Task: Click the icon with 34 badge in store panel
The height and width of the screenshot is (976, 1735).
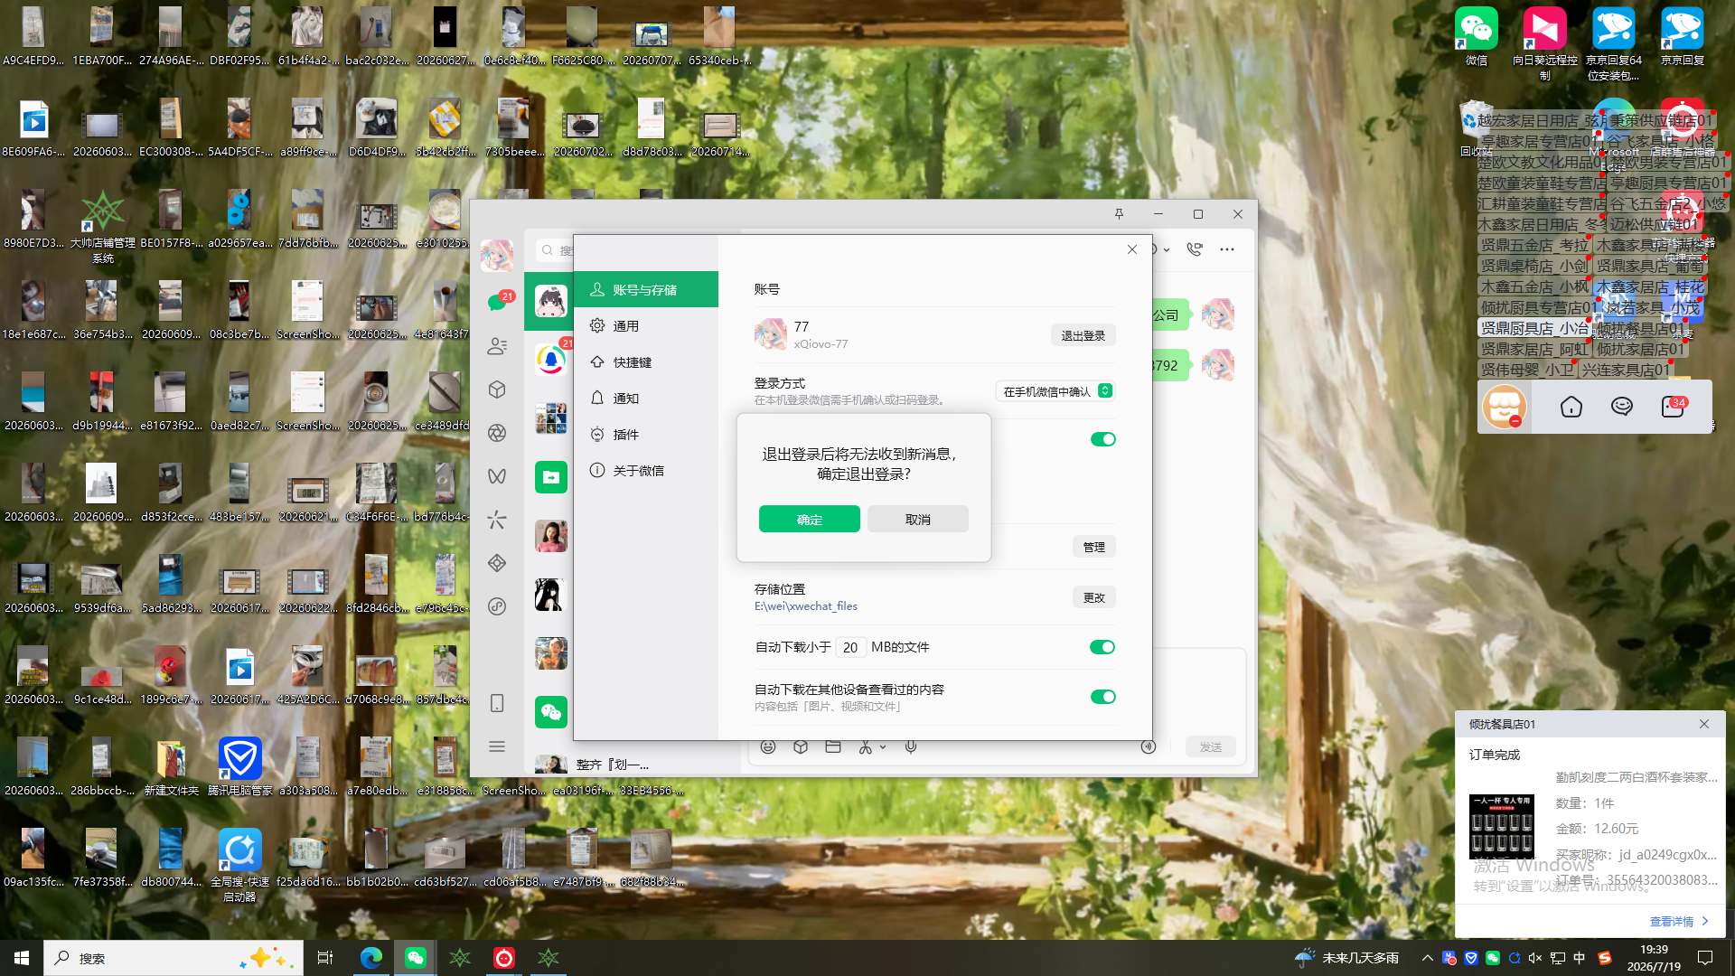Action: (1673, 407)
